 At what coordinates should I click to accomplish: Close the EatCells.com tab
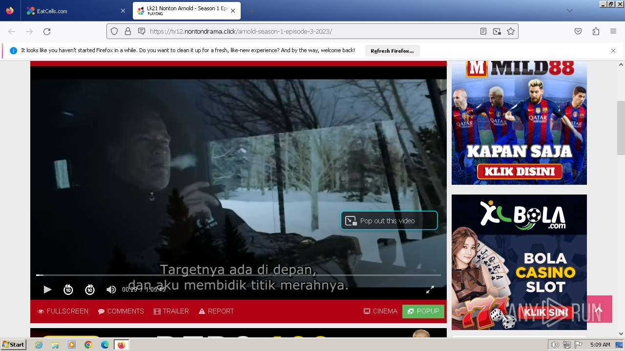pos(123,11)
